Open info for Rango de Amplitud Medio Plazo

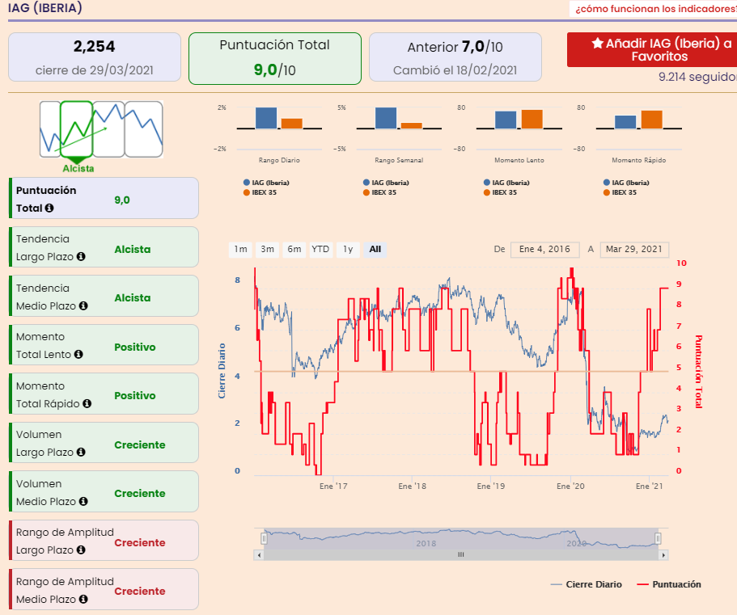(x=83, y=599)
